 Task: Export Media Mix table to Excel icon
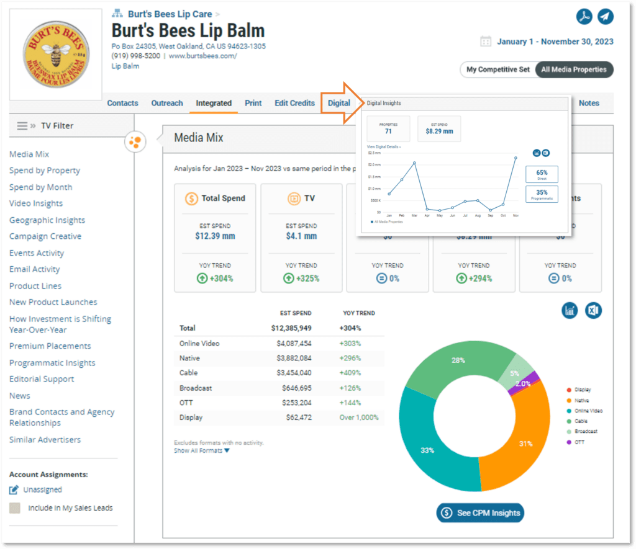(x=593, y=311)
